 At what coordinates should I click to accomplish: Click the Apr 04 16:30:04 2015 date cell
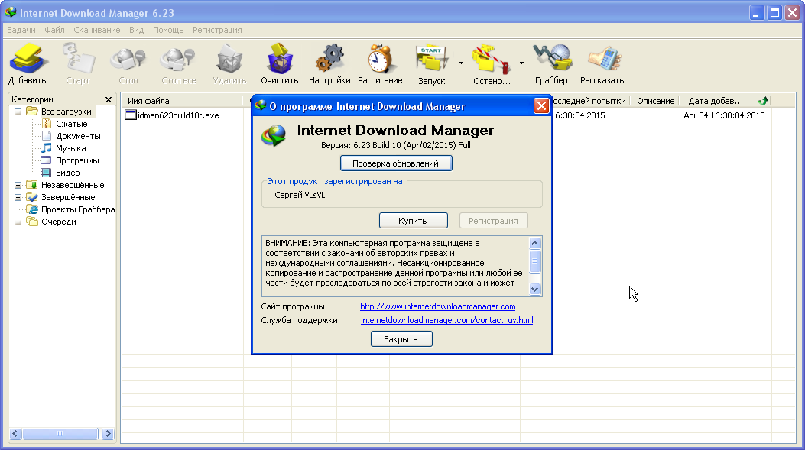[725, 115]
